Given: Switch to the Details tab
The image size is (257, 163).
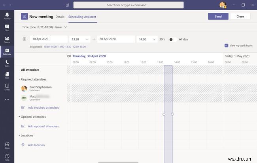Looking at the screenshot, I should point(60,17).
